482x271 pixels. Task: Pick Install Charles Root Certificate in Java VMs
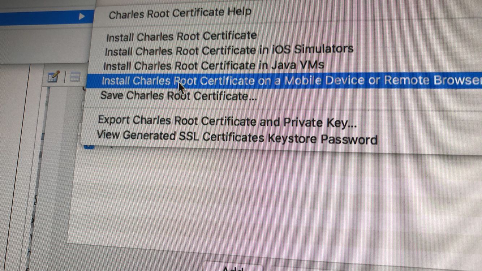point(214,65)
